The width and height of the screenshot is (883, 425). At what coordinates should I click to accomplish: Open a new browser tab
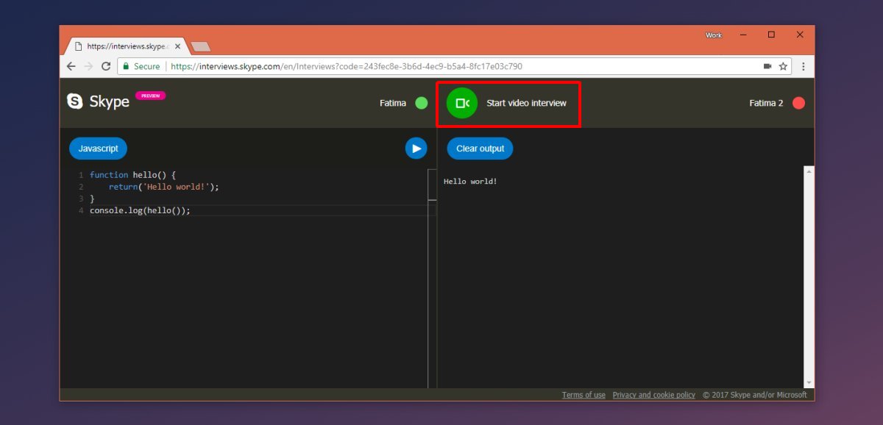(x=200, y=46)
